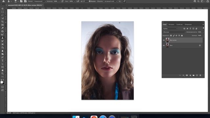Select the Hand tool
Image resolution: width=210 pixels, height=118 pixels.
(2, 70)
